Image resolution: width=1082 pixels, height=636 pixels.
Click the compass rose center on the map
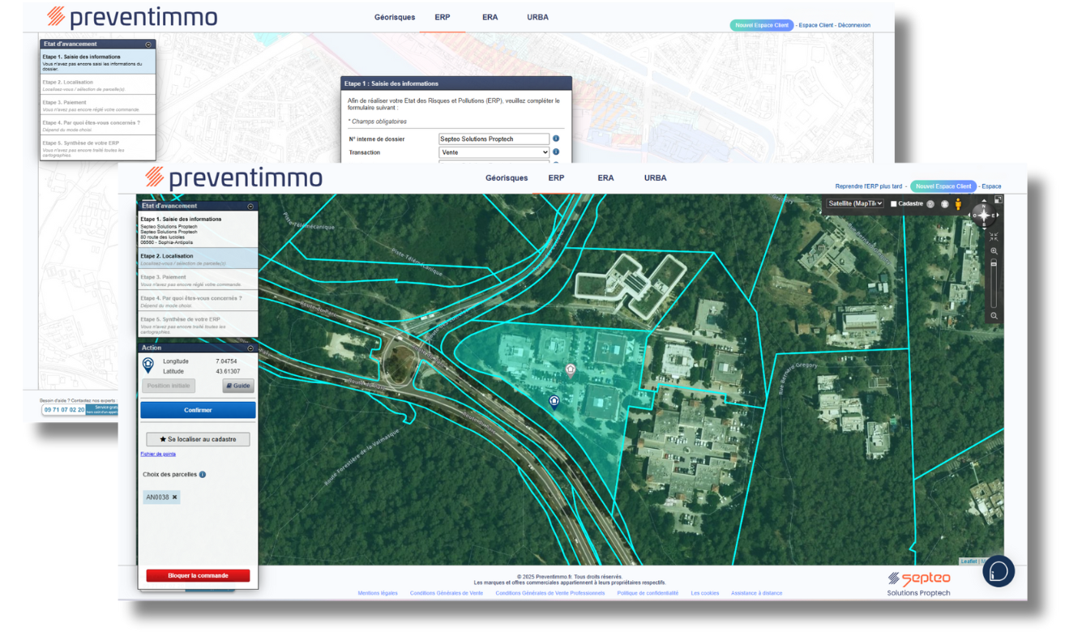[x=984, y=216]
